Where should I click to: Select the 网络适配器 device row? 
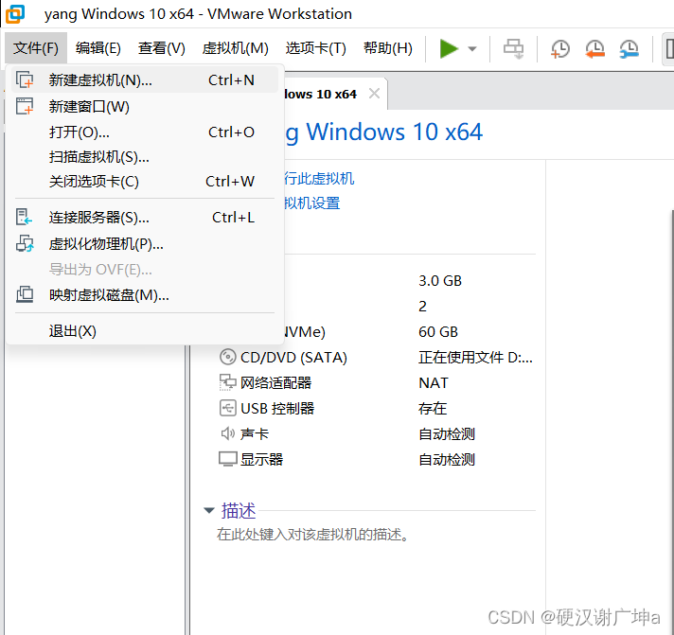377,382
